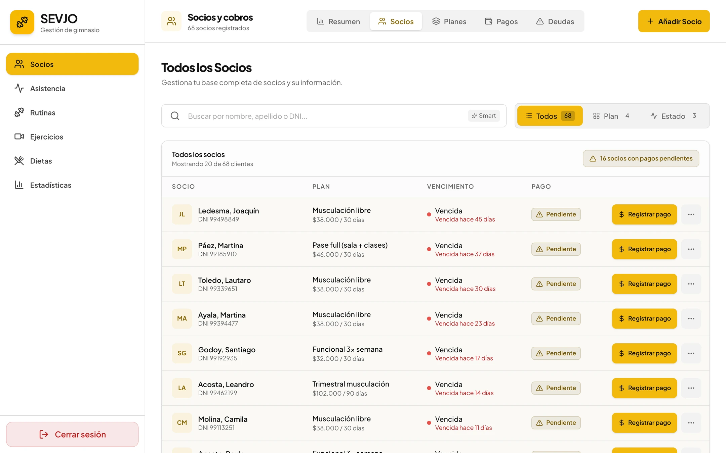726x453 pixels.
Task: Switch to the Pagos tab
Action: pyautogui.click(x=501, y=21)
